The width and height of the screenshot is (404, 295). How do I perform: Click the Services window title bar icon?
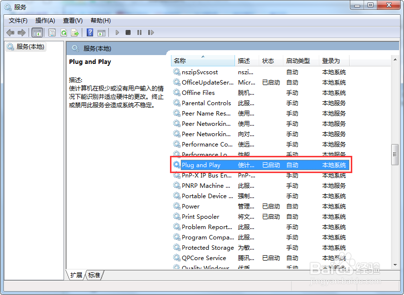pyautogui.click(x=8, y=7)
